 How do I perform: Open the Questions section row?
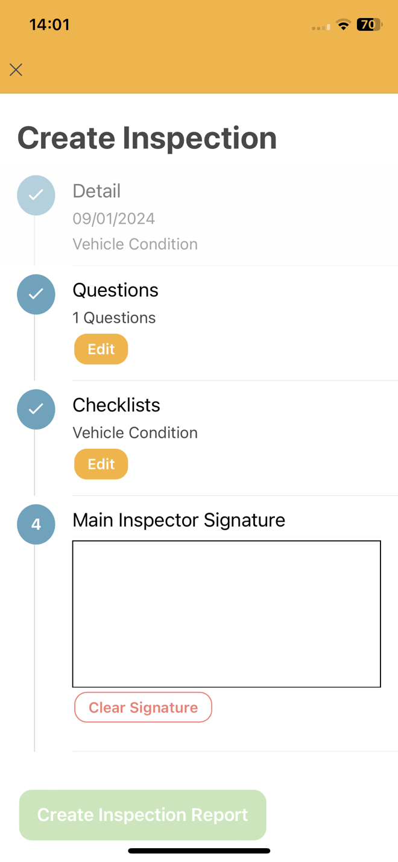click(115, 290)
